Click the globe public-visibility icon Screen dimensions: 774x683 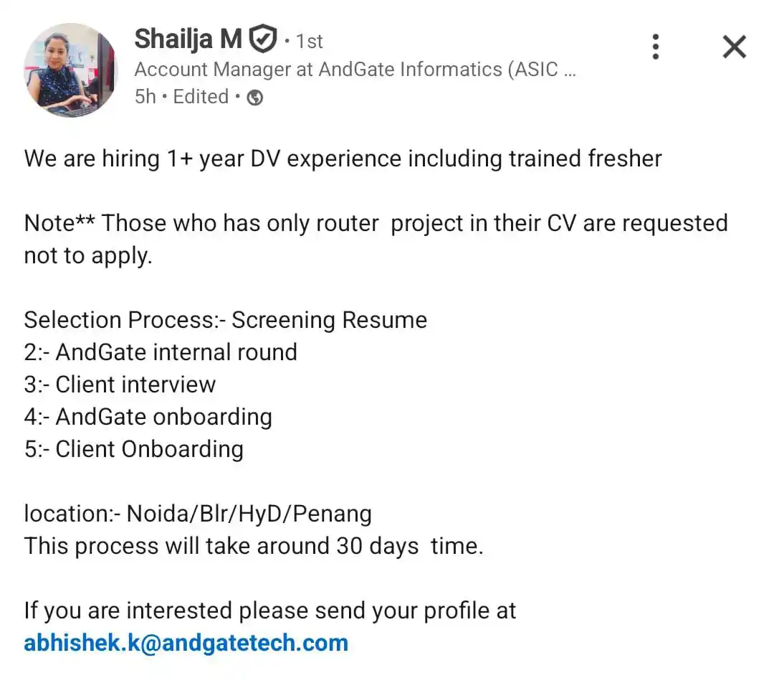pos(254,98)
